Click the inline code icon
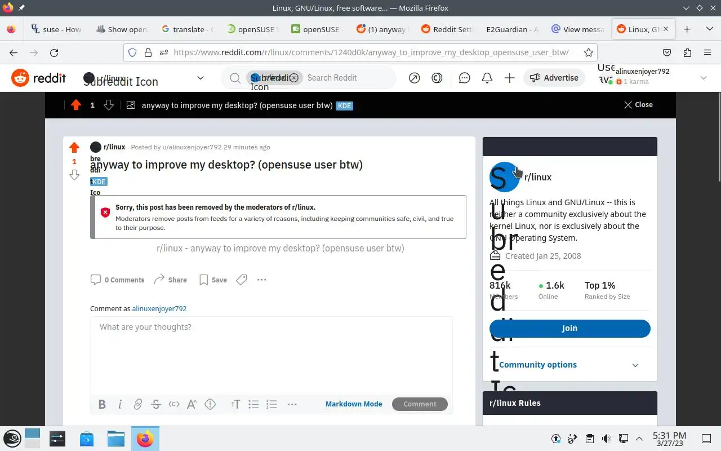This screenshot has height=451, width=721. point(174,404)
